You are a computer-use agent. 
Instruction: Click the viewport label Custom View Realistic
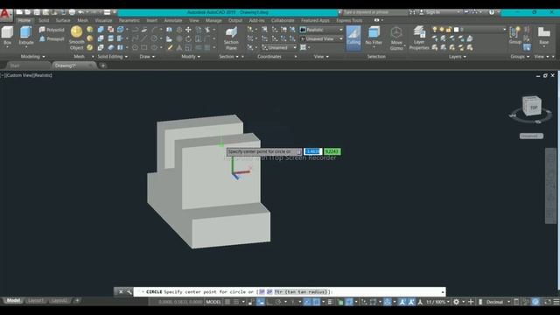pyautogui.click(x=28, y=75)
